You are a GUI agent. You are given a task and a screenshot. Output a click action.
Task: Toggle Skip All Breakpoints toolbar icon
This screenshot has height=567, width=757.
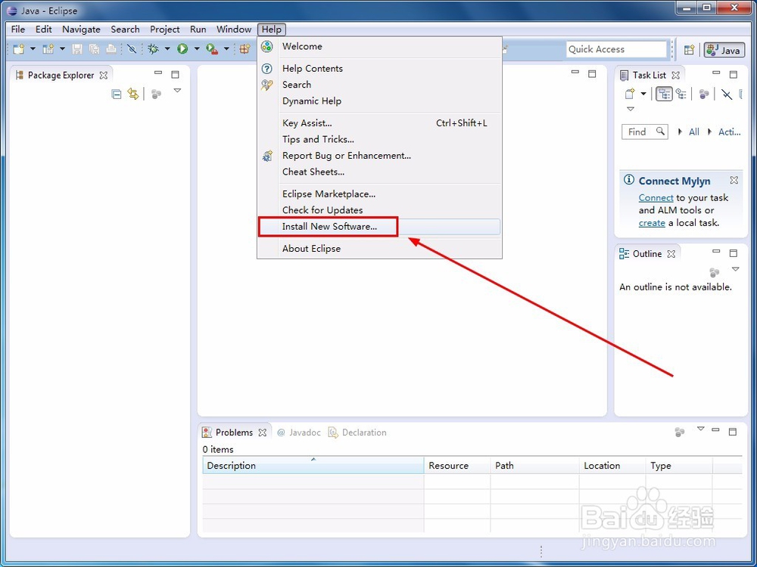(132, 48)
